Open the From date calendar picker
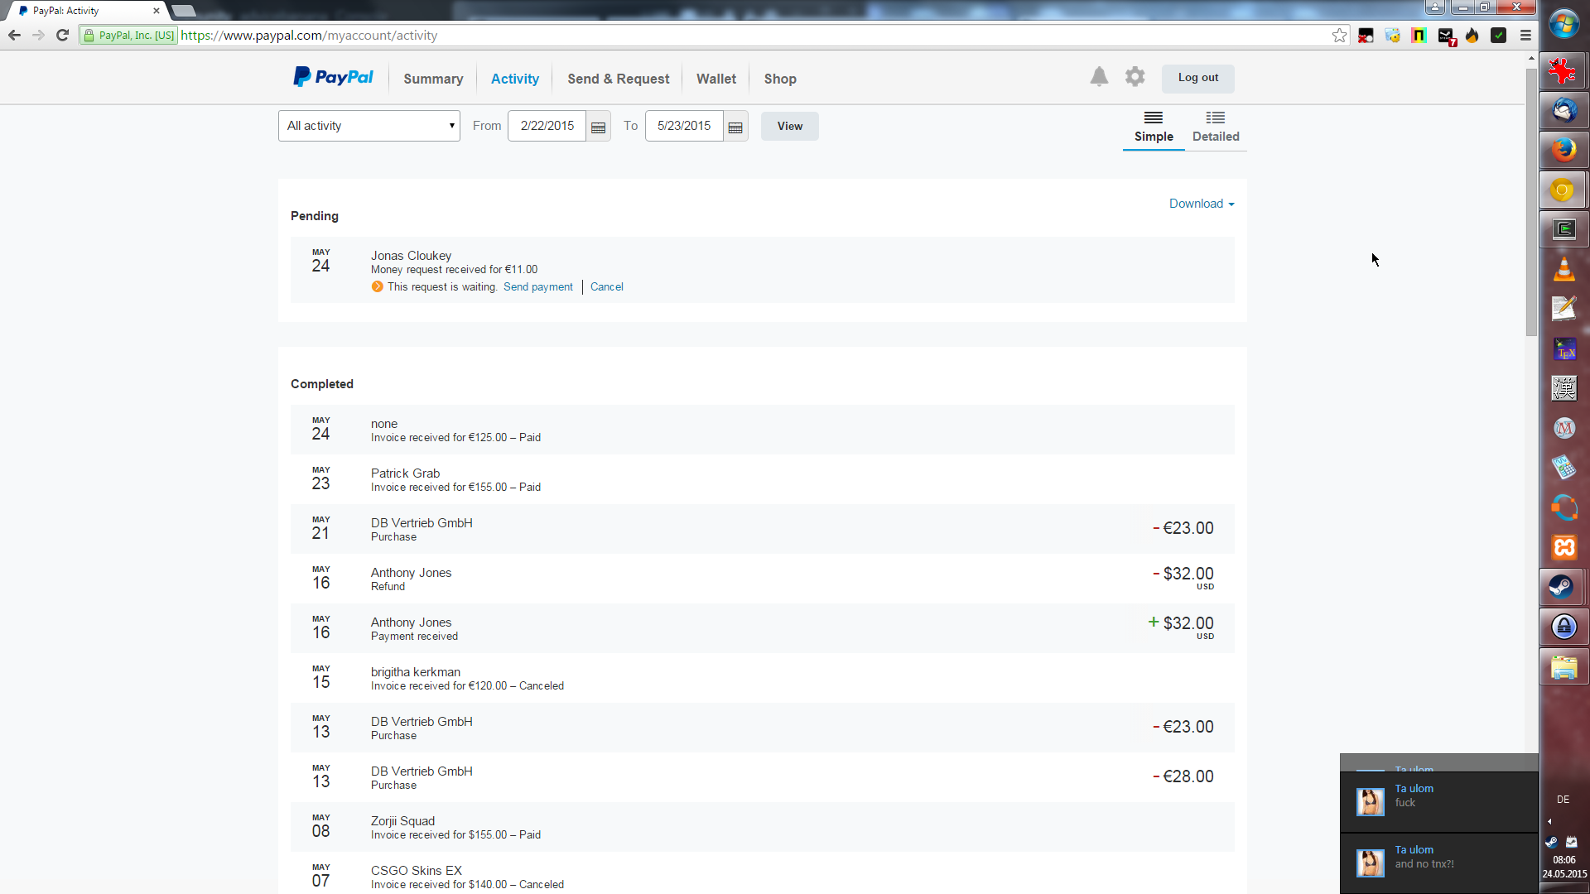Image resolution: width=1590 pixels, height=894 pixels. click(598, 127)
